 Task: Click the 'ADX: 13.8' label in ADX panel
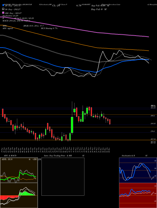coord(7,159)
